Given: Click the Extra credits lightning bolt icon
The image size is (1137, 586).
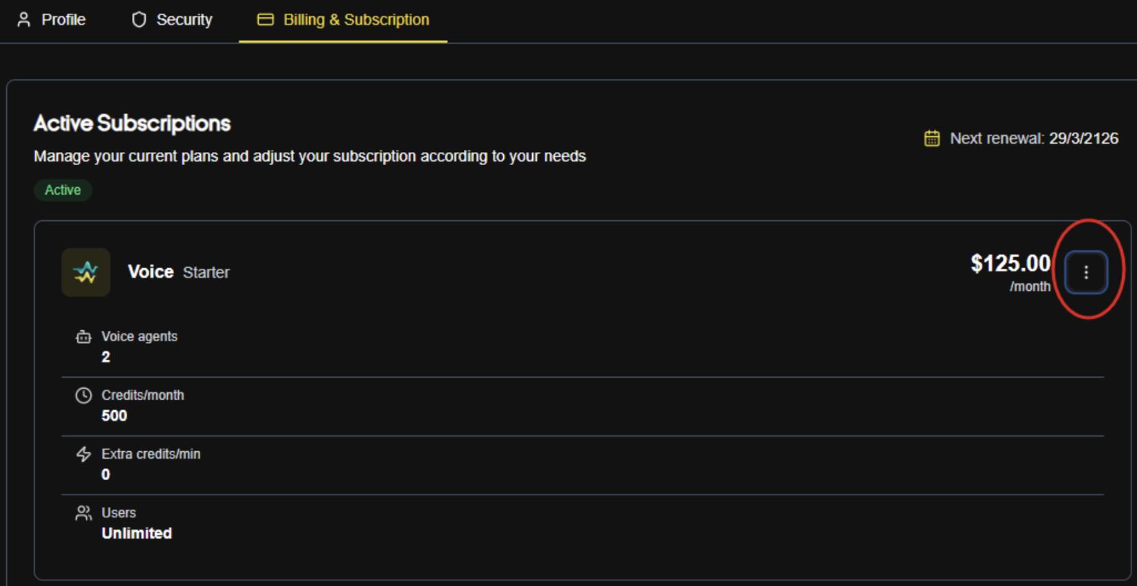Looking at the screenshot, I should click(x=83, y=454).
